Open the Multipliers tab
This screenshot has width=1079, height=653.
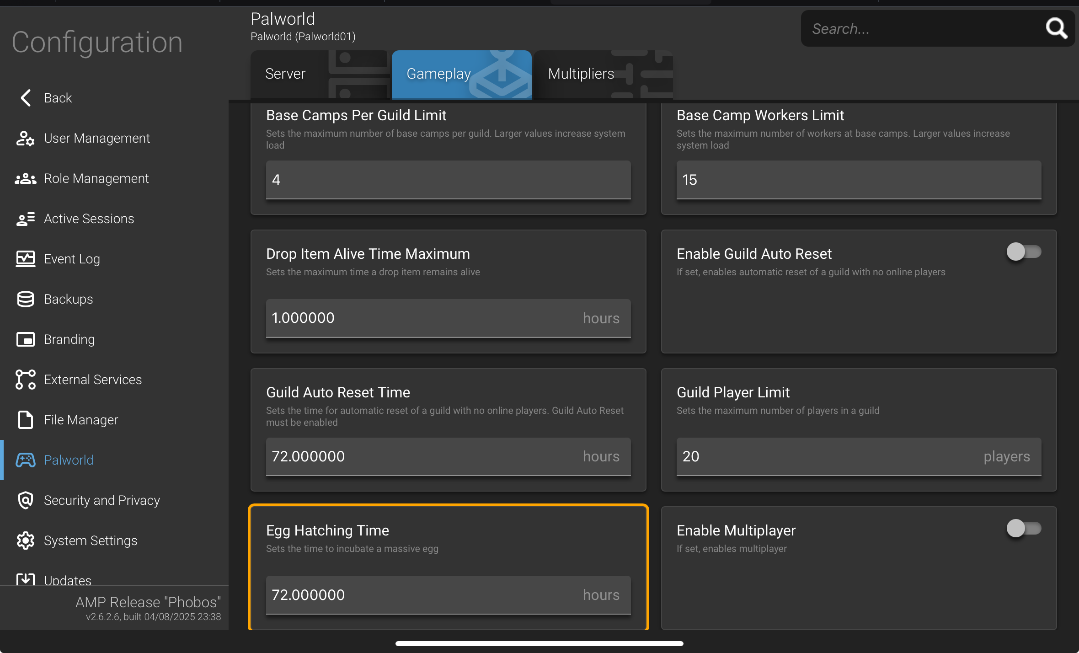(581, 74)
